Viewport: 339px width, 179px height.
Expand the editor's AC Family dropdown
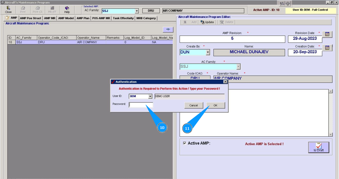pos(238,67)
